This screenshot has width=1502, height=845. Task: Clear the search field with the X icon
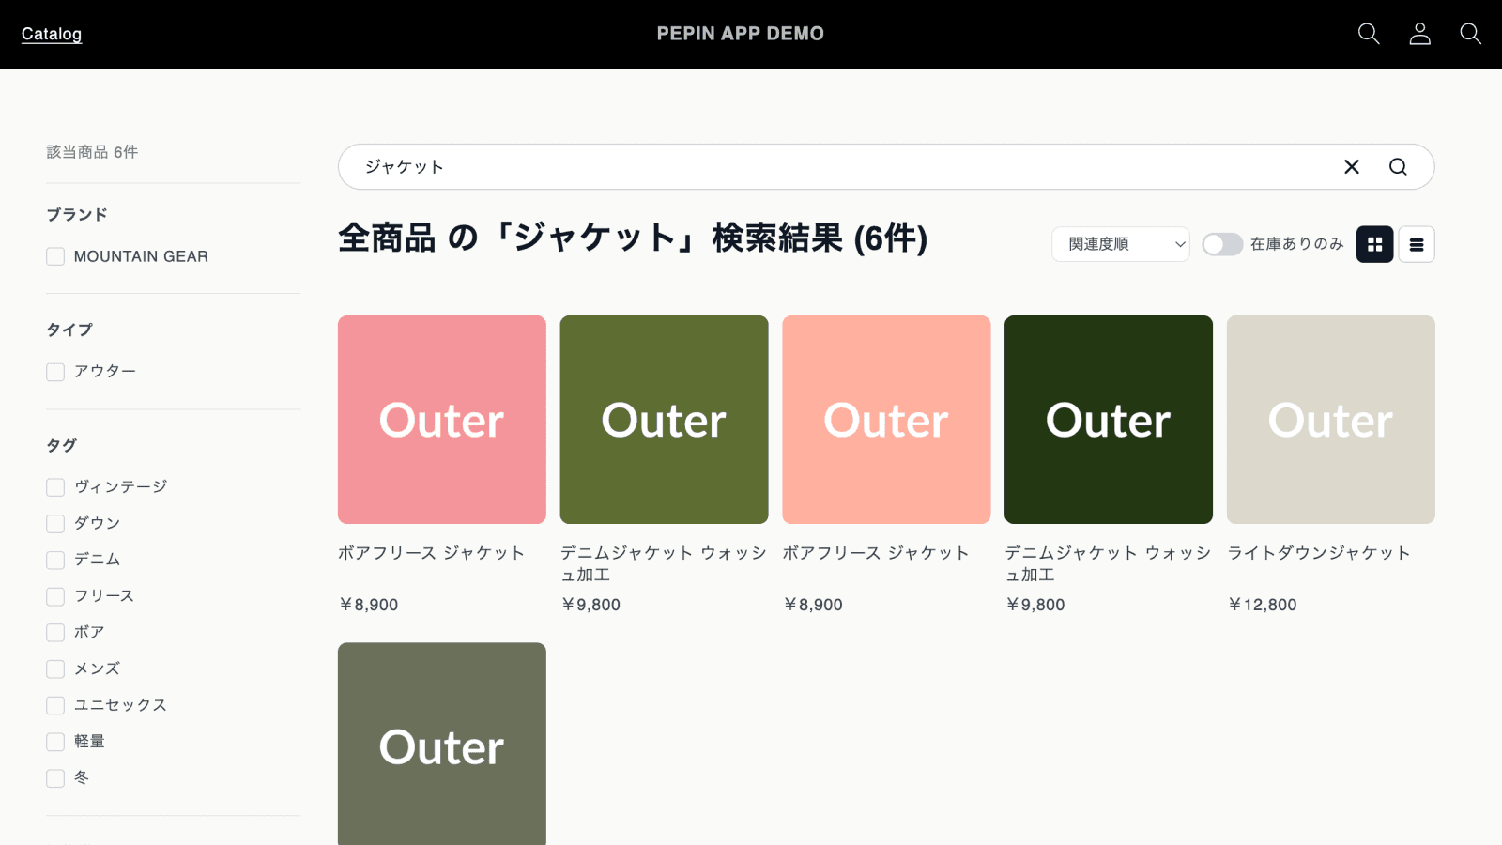pyautogui.click(x=1352, y=166)
